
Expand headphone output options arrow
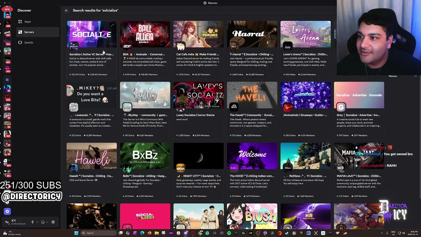(47, 222)
